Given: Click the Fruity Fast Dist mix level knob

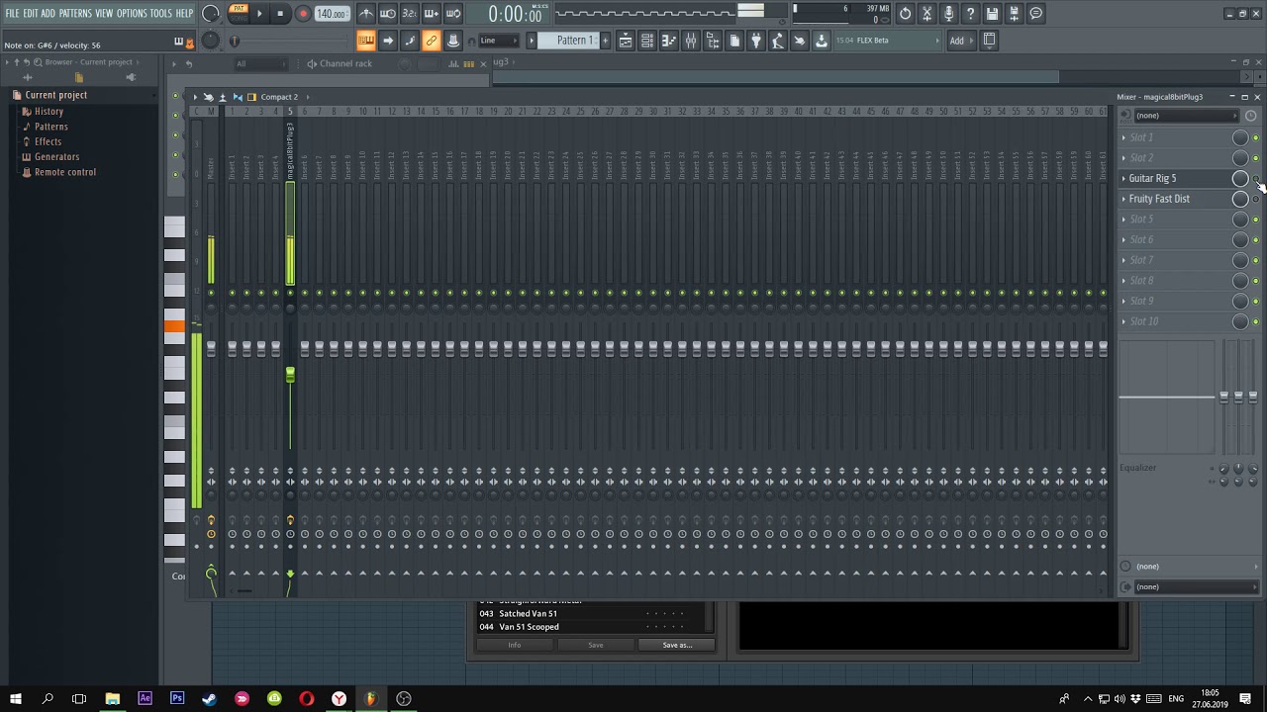Looking at the screenshot, I should [1240, 199].
